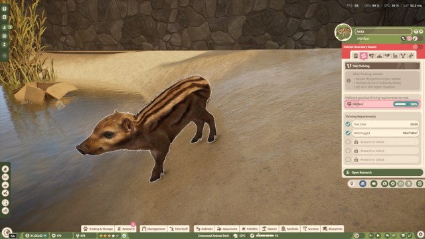The image size is (425, 239).
Task: Click the fifth icon in top-left sidebar
Action: 5,44
